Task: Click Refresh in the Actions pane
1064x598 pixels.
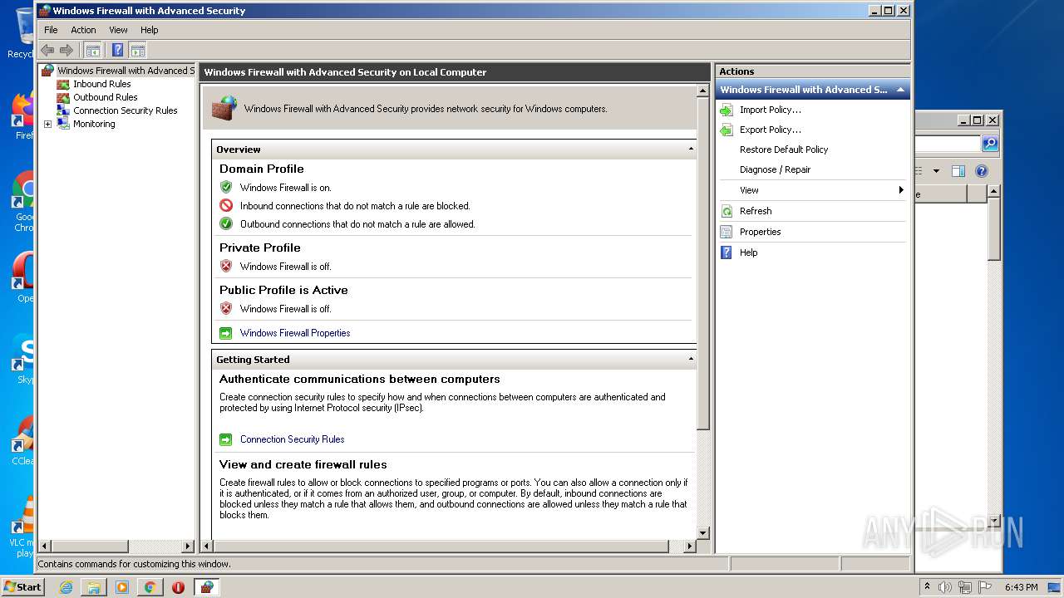Action: 756,211
